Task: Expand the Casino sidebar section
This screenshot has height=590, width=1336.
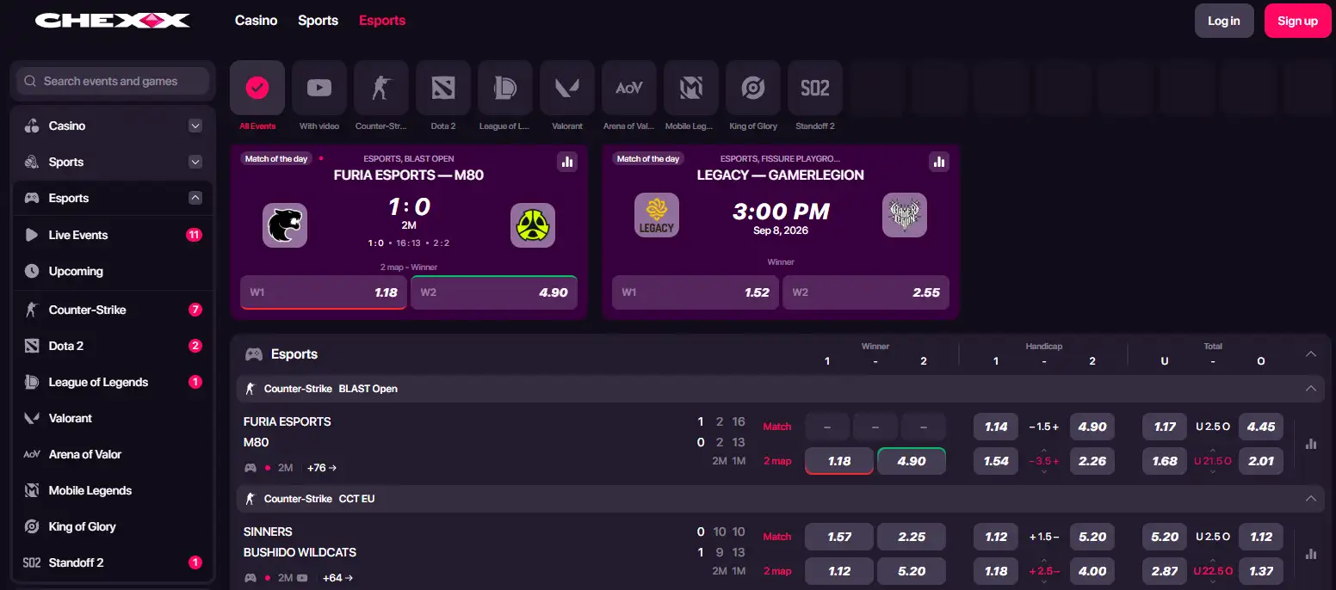Action: tap(195, 126)
